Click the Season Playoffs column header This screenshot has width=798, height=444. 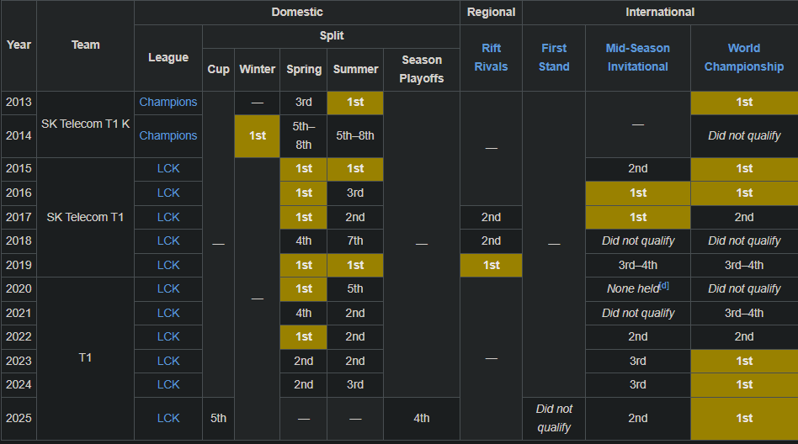coord(422,70)
